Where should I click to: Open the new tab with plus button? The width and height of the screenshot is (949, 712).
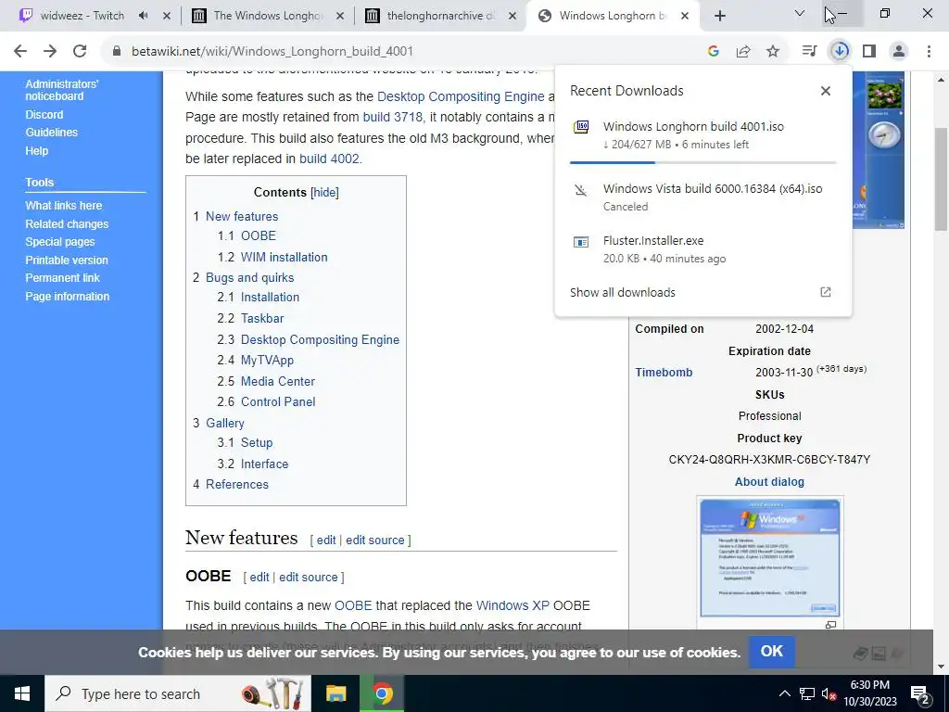click(719, 17)
